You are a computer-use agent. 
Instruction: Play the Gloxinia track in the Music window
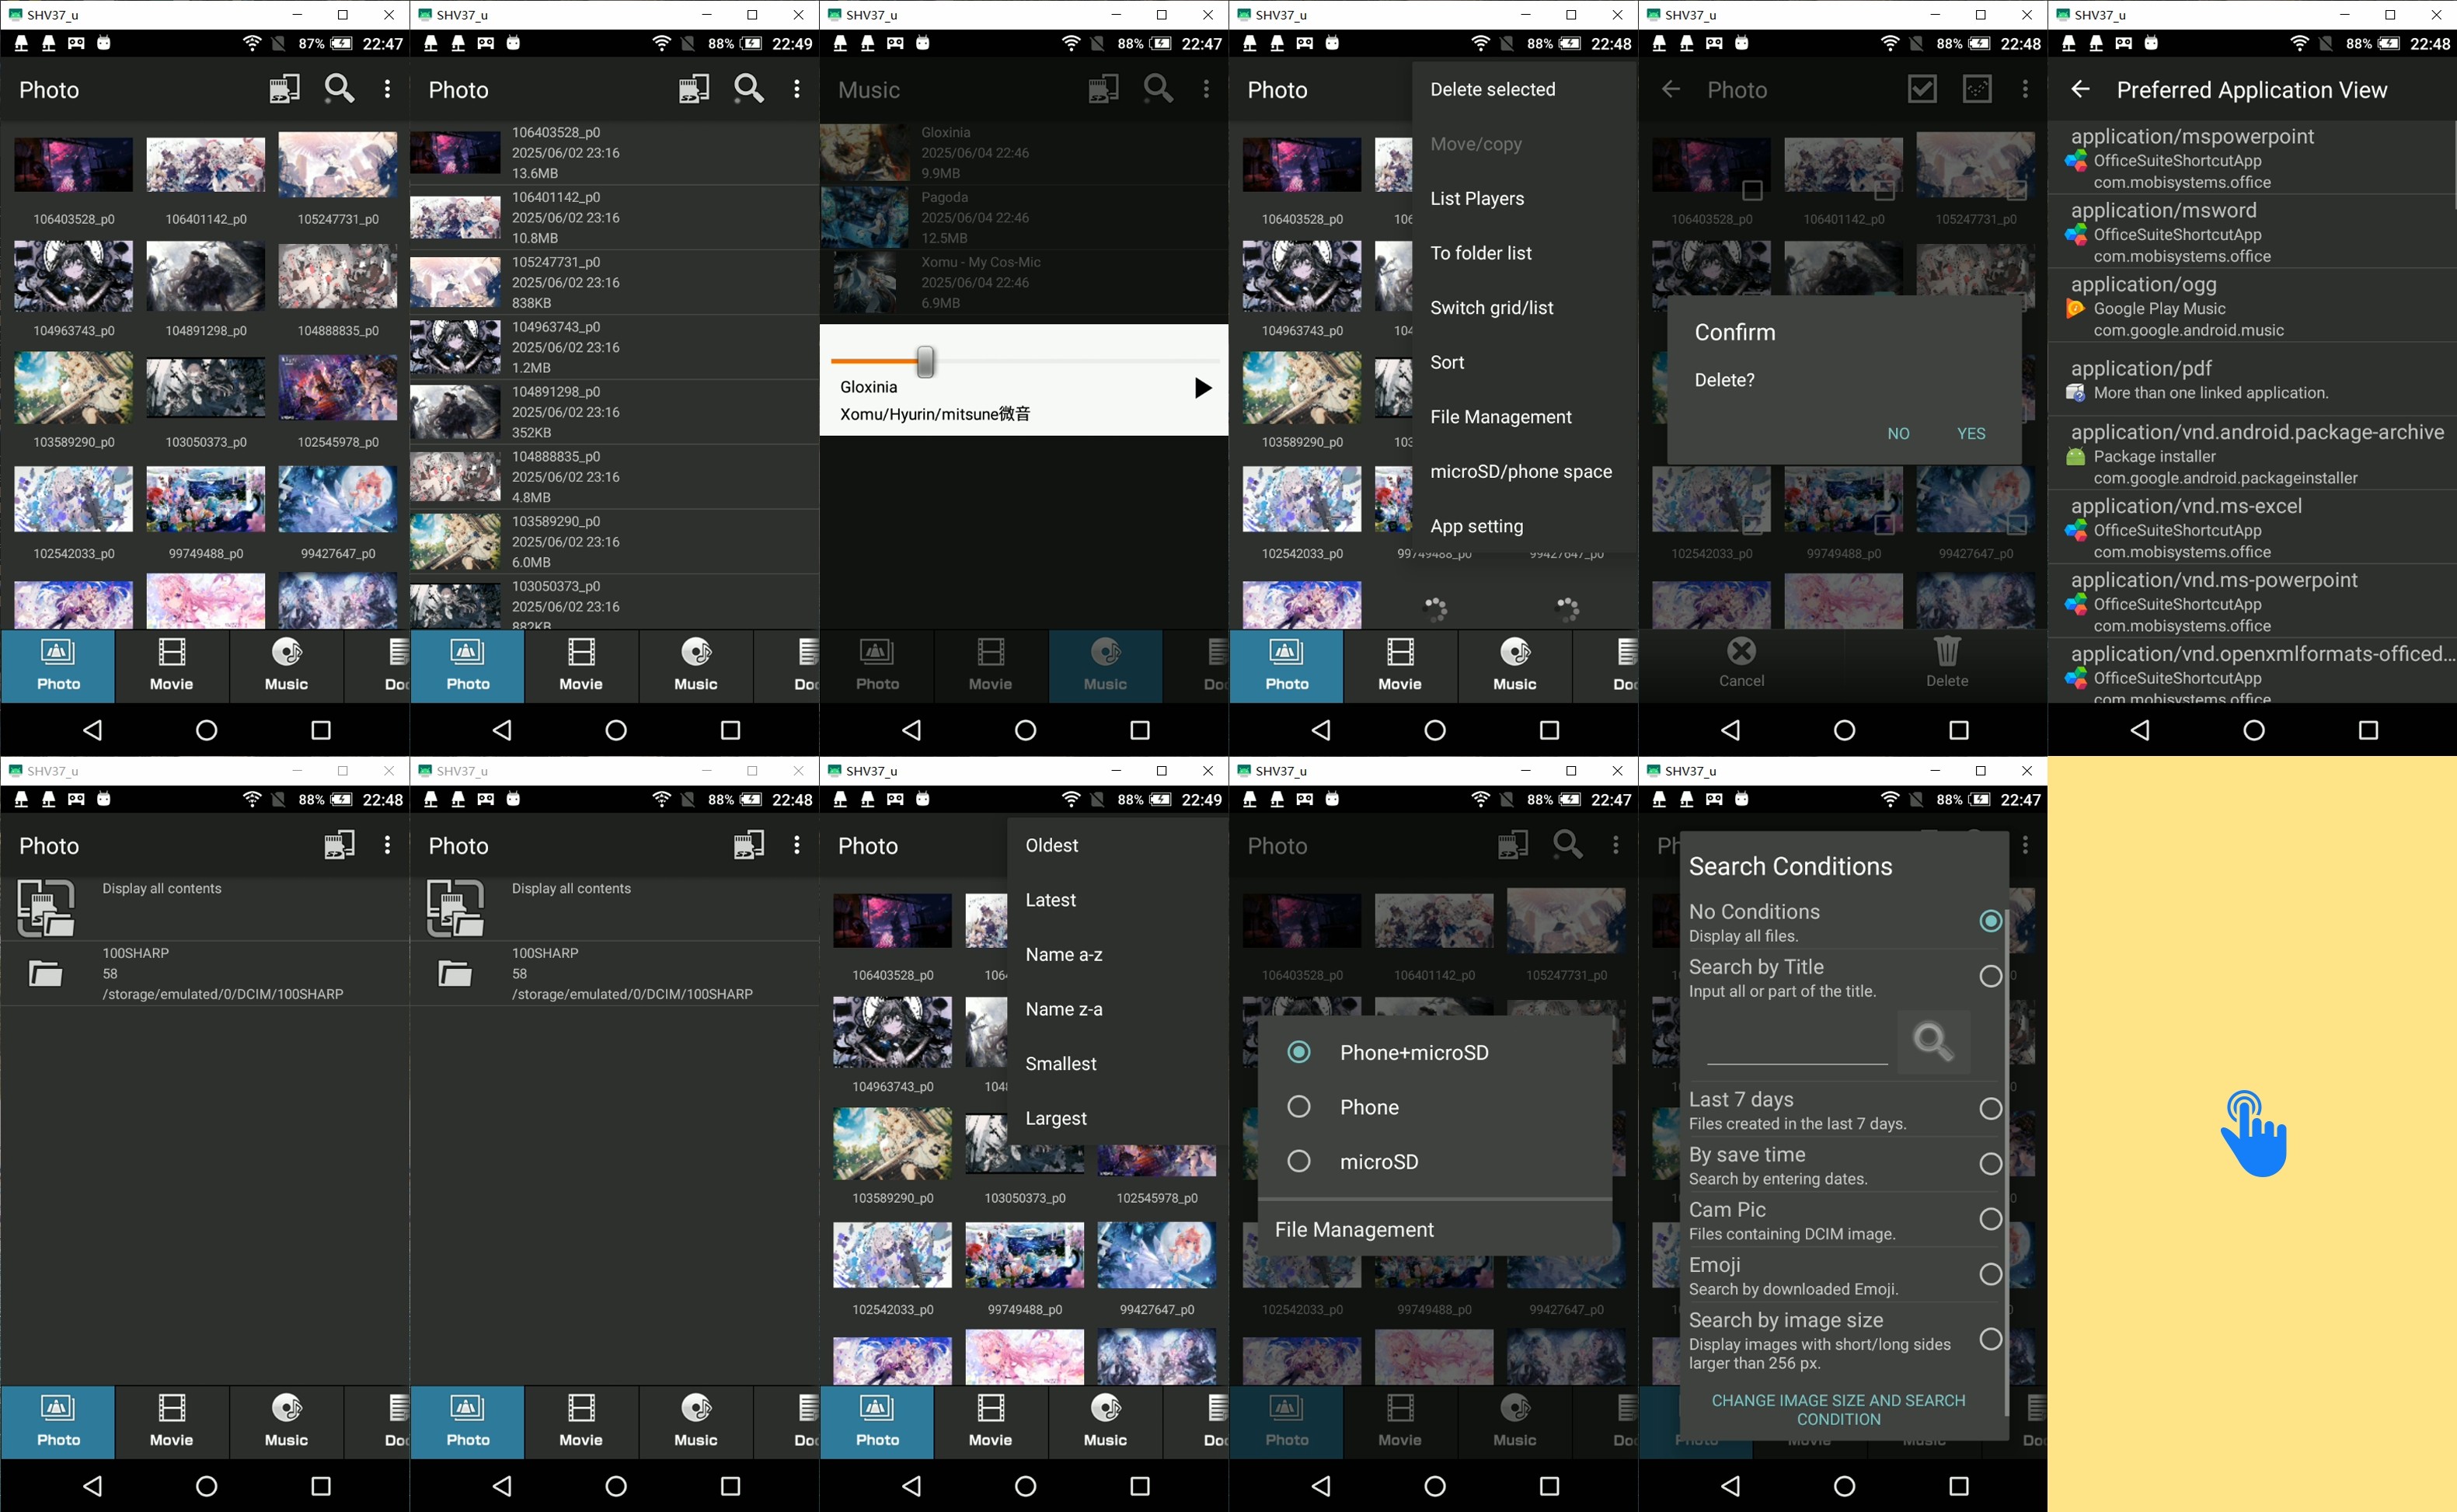(x=1203, y=388)
